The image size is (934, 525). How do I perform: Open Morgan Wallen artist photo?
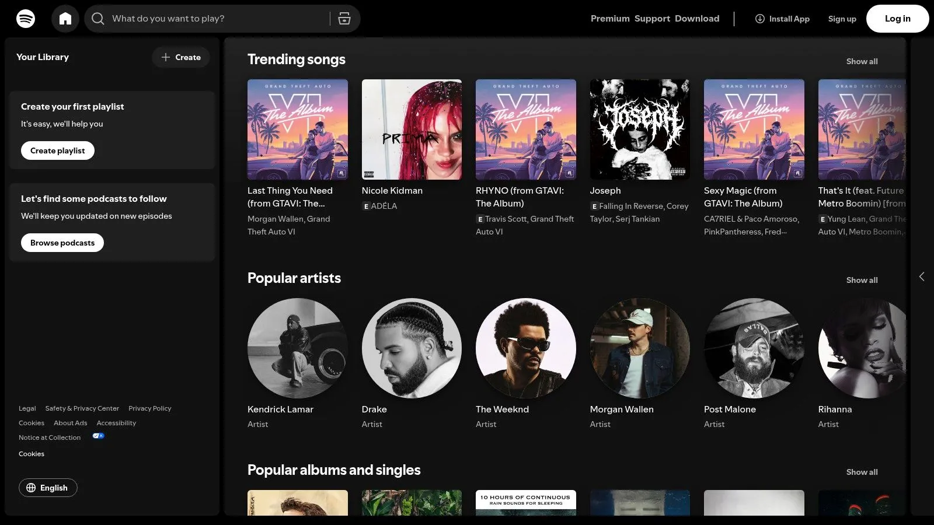(640, 348)
